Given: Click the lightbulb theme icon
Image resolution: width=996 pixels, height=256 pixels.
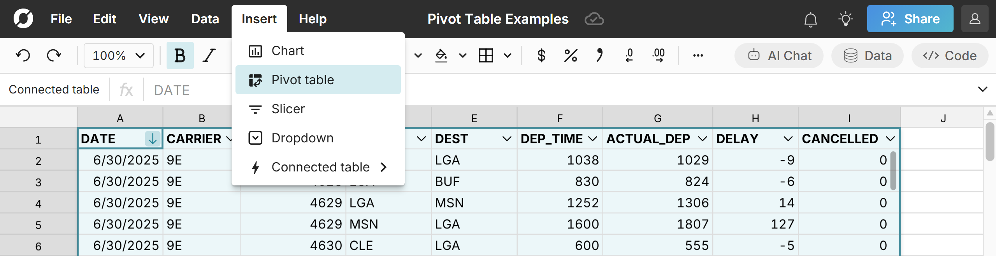Looking at the screenshot, I should tap(845, 19).
